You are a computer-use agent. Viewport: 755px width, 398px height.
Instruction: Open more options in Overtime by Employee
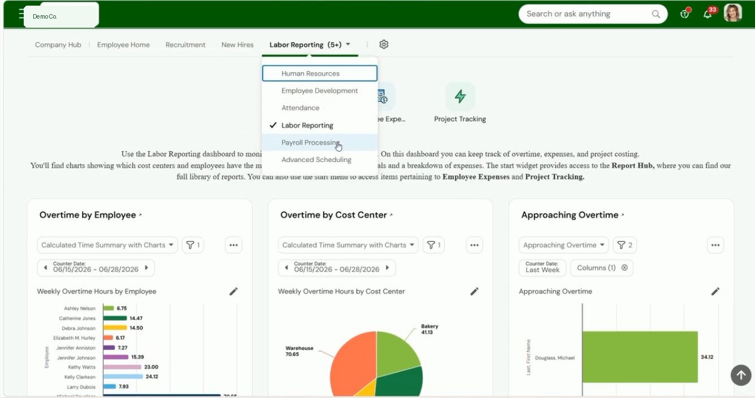coord(233,245)
